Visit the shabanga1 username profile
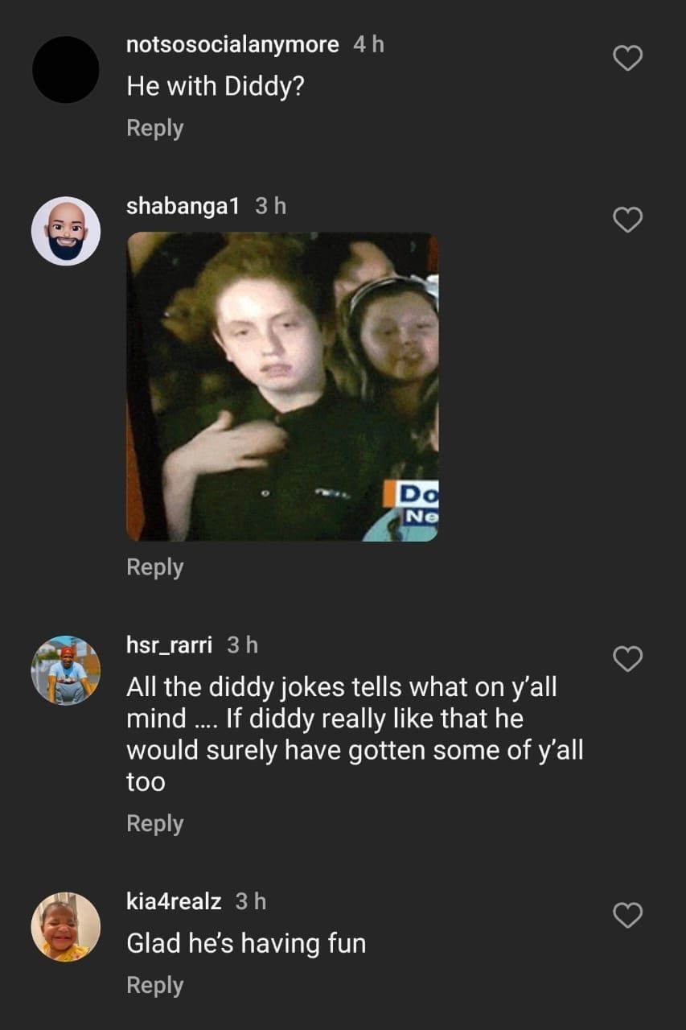This screenshot has width=686, height=1030. tap(183, 207)
